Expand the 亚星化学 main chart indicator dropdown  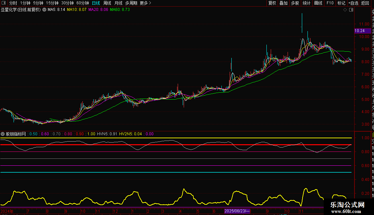pyautogui.click(x=44, y=10)
